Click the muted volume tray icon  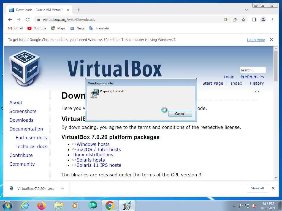(x=254, y=206)
